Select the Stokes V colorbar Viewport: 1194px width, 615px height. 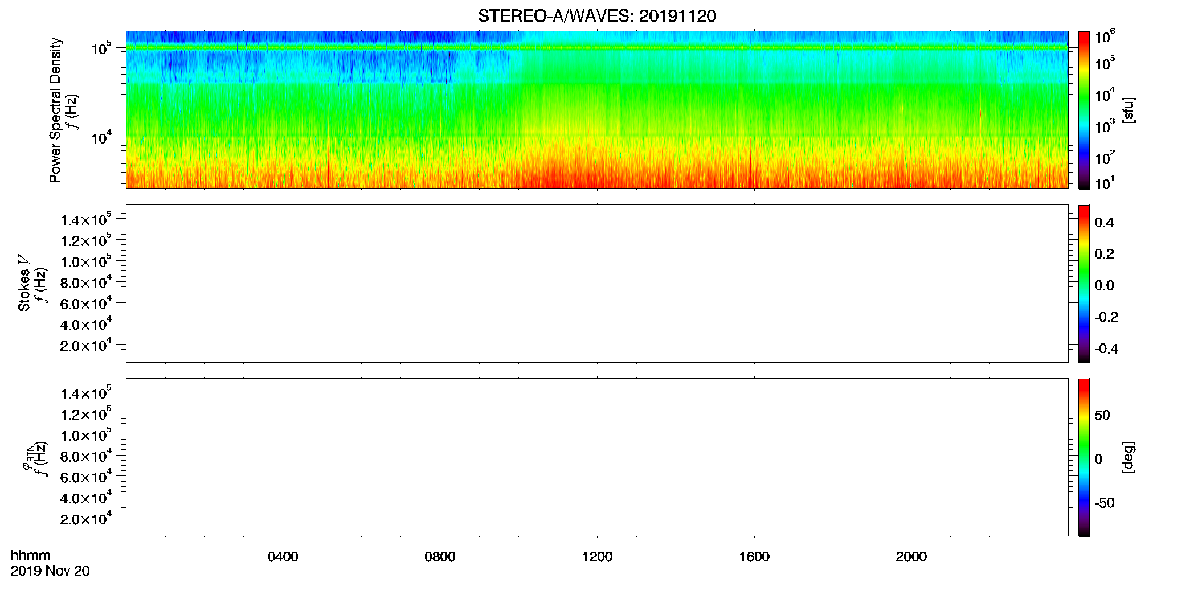point(1084,284)
